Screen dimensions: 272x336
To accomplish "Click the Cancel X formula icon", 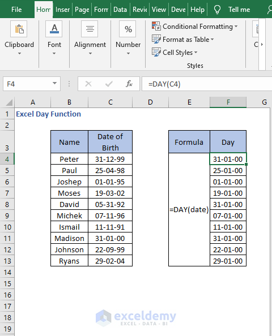I will pos(88,84).
